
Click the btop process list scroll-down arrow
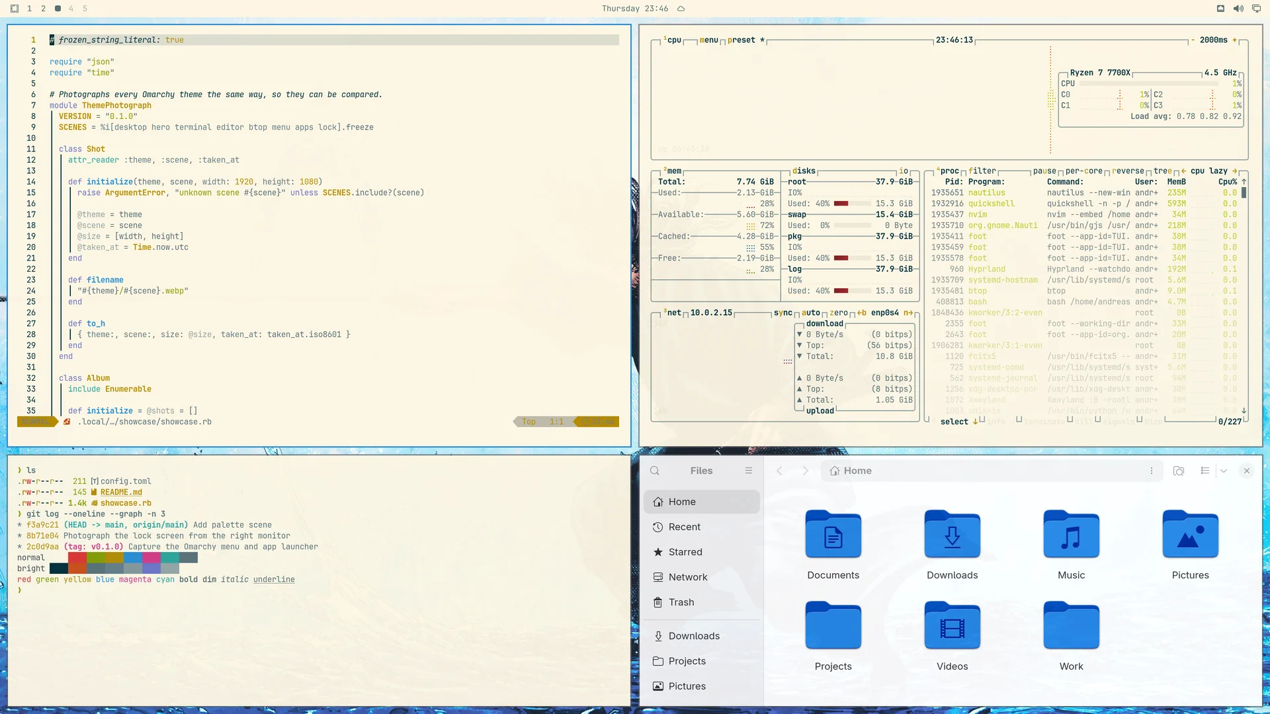point(1244,411)
